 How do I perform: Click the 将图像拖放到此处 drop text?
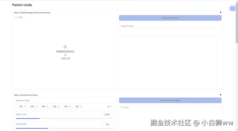pos(65,52)
